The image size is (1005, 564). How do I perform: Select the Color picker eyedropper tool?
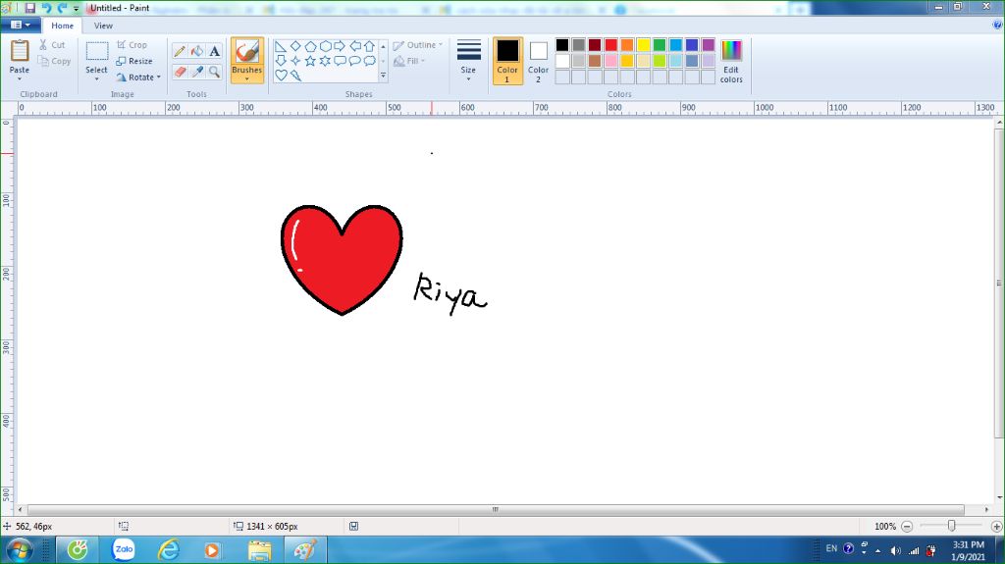click(197, 72)
